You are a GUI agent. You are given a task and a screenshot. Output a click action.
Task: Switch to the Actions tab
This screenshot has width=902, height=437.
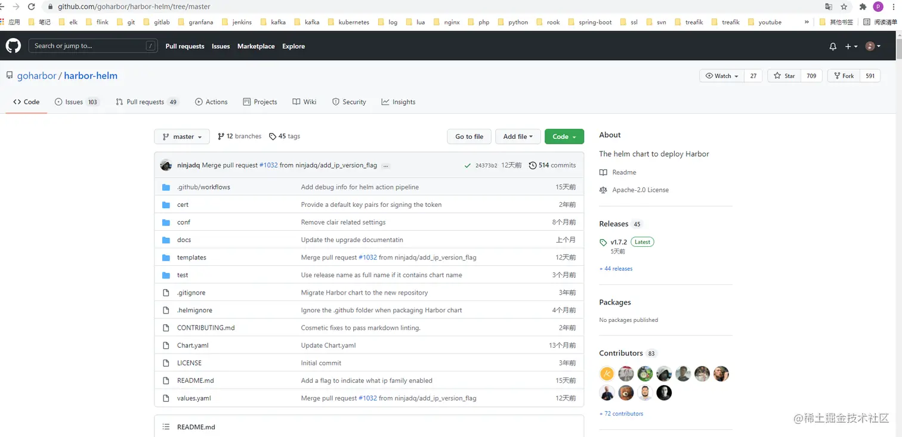(211, 102)
